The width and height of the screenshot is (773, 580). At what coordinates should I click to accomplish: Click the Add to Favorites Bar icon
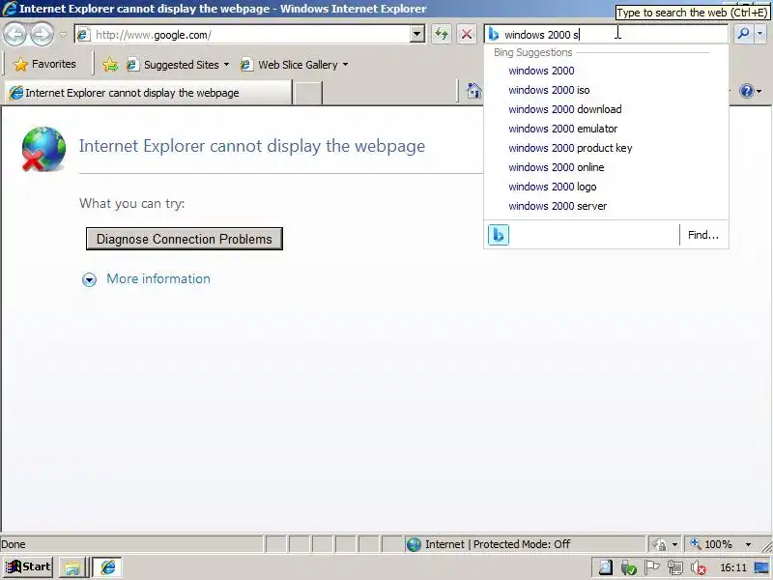click(110, 65)
